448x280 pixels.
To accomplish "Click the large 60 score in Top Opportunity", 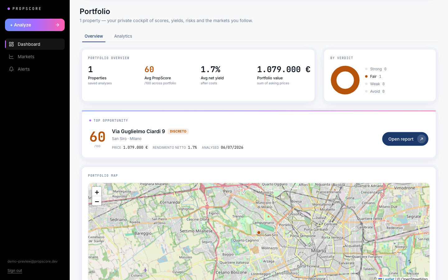I will tap(97, 137).
